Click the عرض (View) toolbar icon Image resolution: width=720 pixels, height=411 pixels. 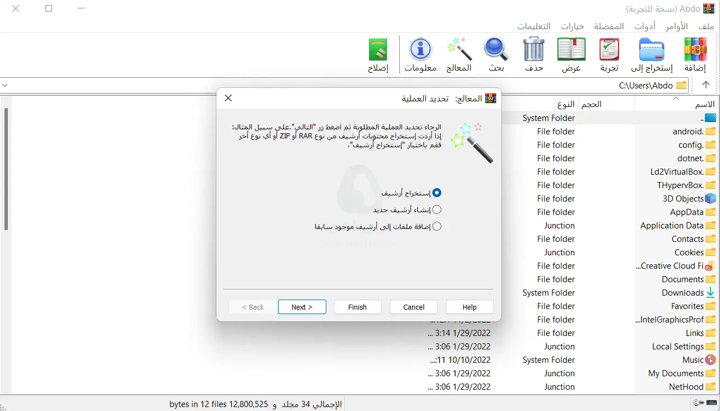(x=571, y=54)
